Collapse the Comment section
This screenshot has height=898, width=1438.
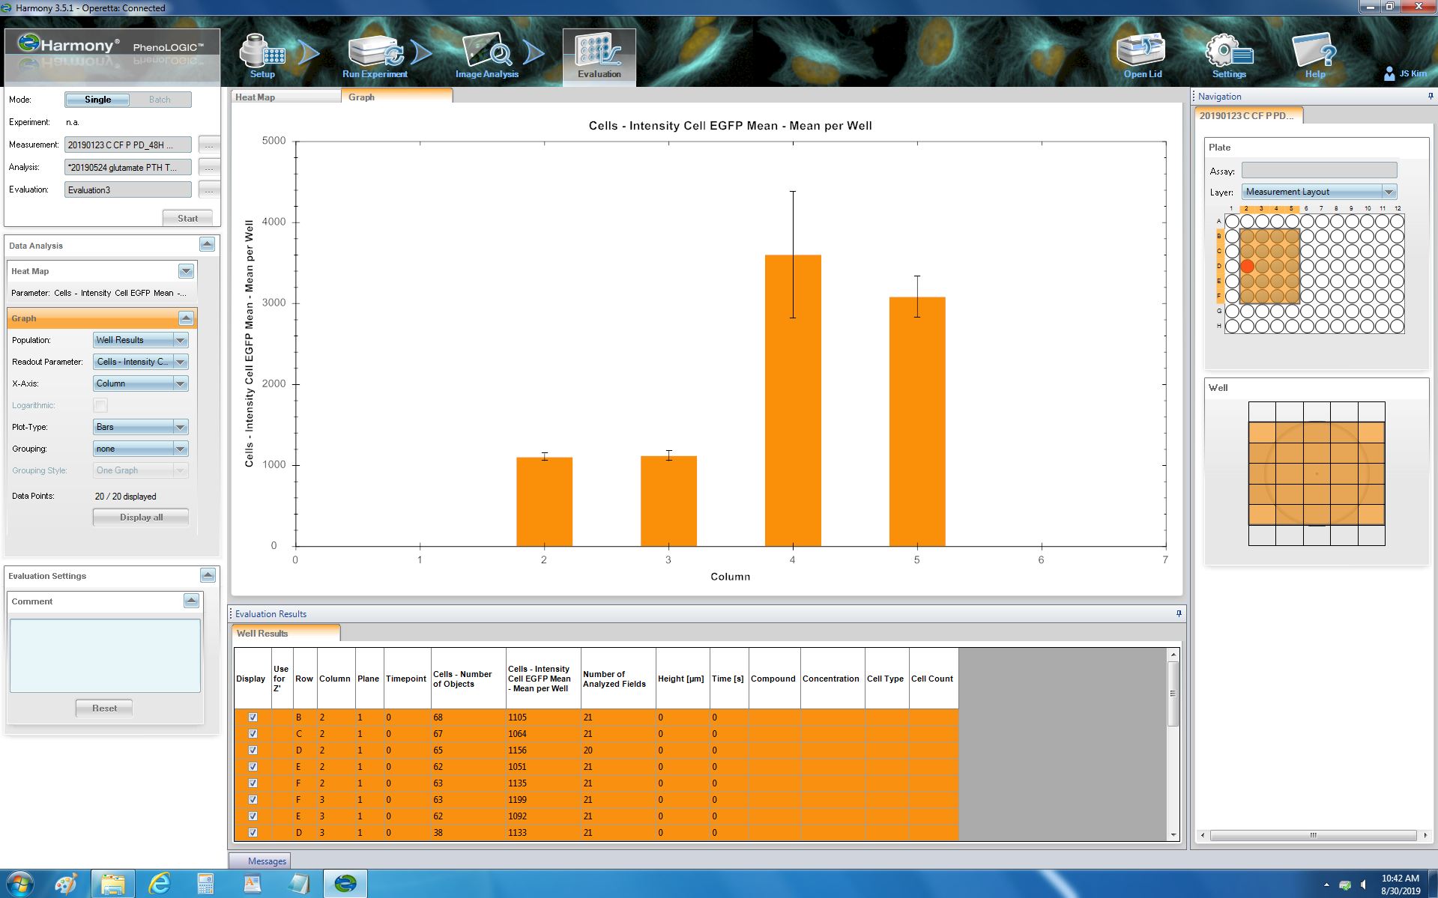coord(191,601)
